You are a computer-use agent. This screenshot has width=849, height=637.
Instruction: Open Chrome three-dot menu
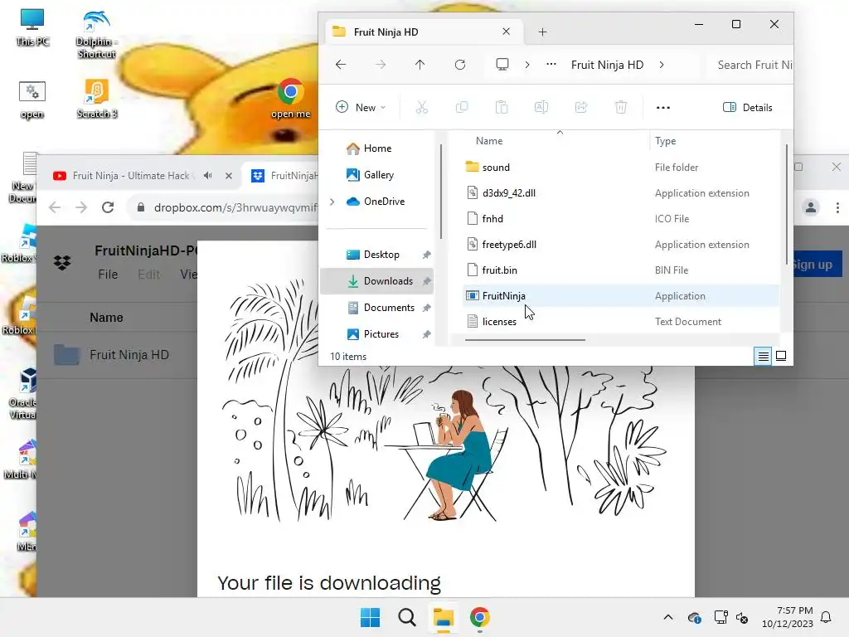click(x=837, y=207)
